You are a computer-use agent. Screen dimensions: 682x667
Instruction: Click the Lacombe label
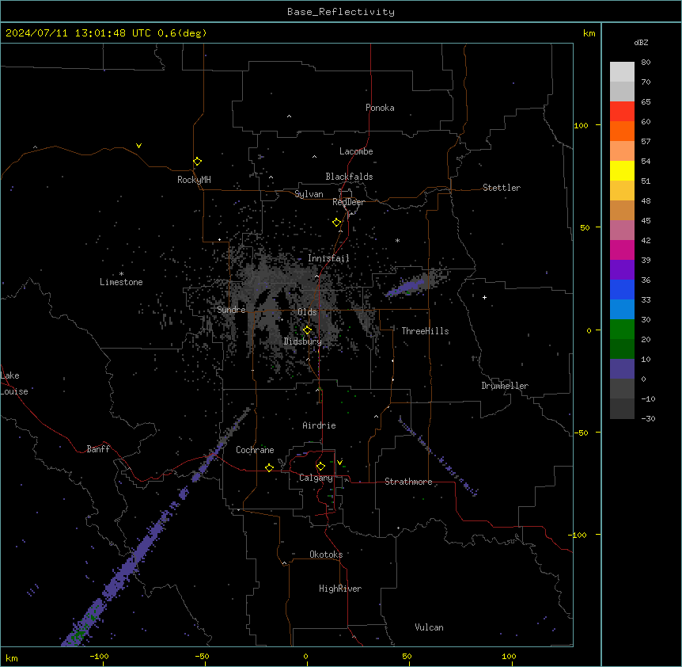pos(356,151)
